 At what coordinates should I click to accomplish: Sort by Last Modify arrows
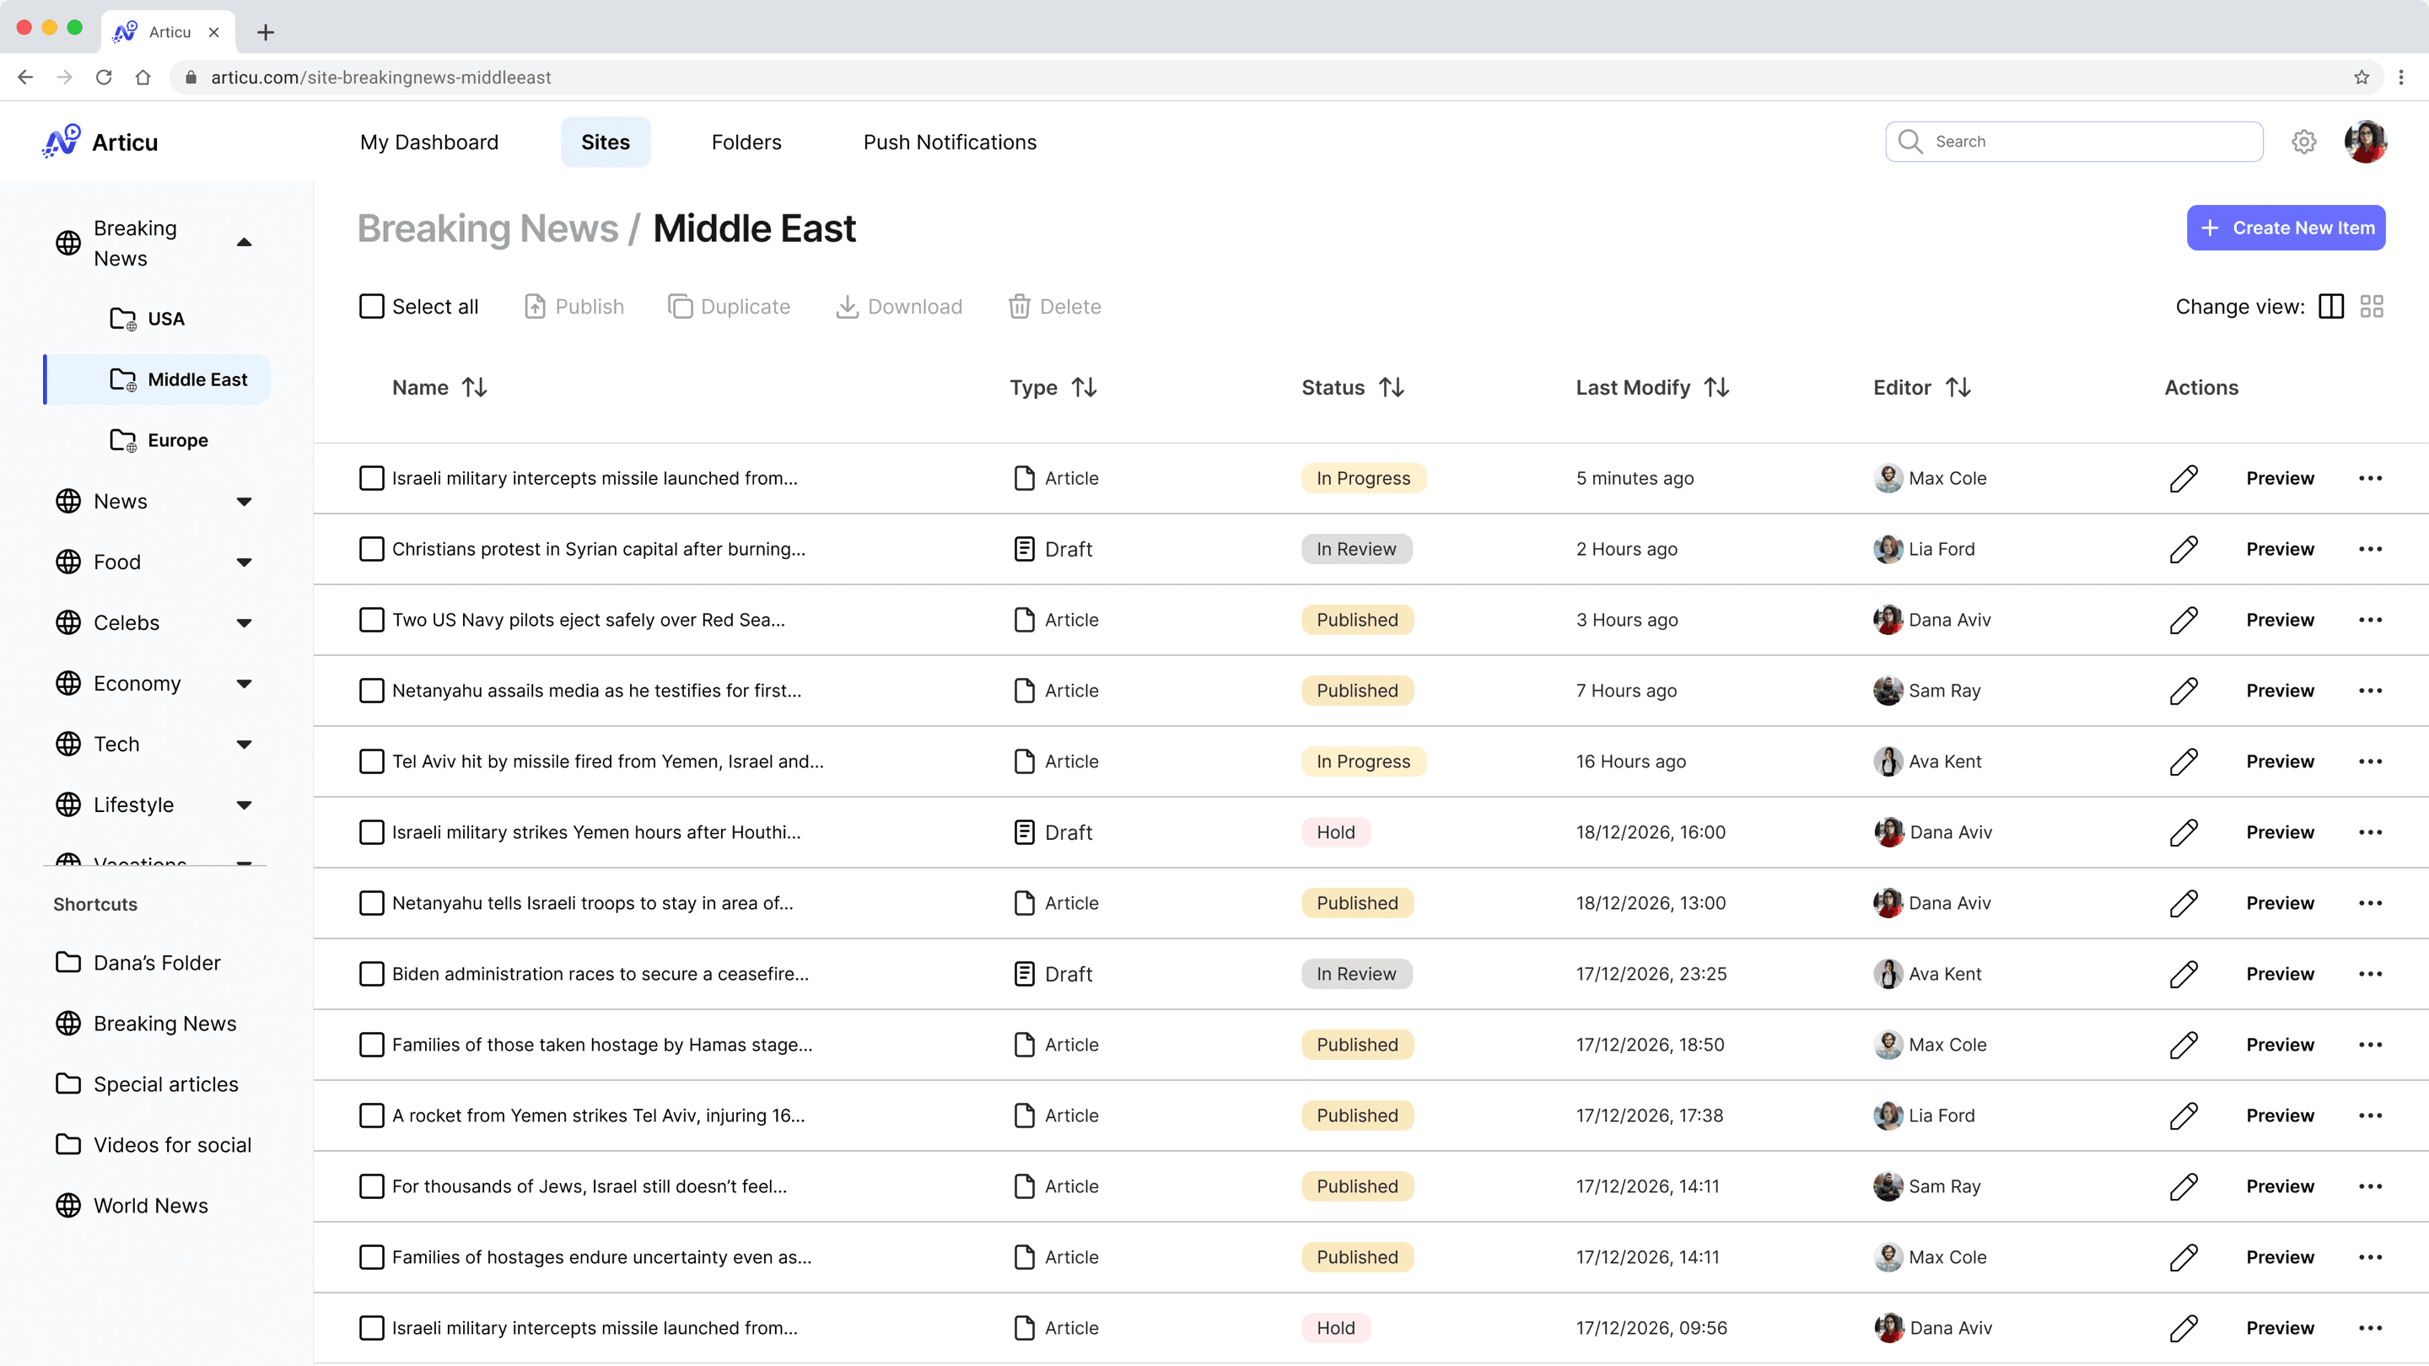[x=1716, y=388]
